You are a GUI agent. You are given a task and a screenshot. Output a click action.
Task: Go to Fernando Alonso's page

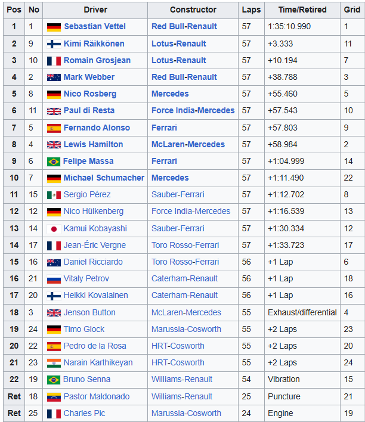tap(97, 128)
